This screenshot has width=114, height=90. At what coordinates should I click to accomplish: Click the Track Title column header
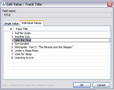tap(61, 29)
